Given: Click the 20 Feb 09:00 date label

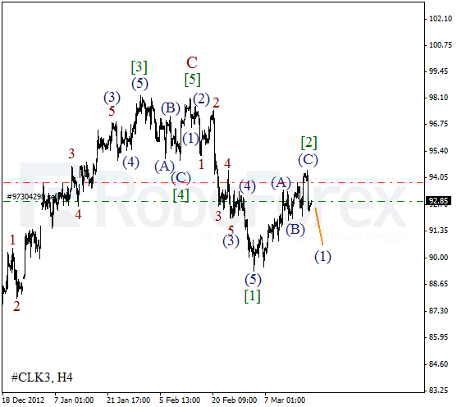Looking at the screenshot, I should pyautogui.click(x=235, y=400).
